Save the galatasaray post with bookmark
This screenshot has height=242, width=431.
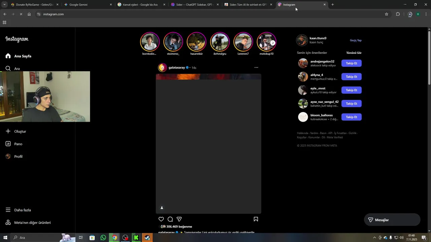click(256, 219)
